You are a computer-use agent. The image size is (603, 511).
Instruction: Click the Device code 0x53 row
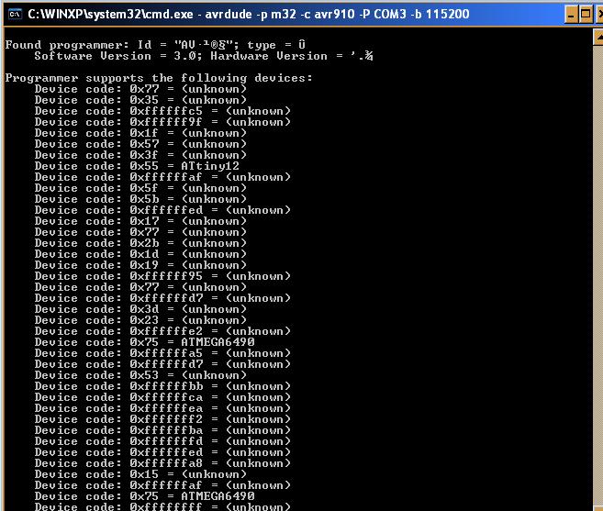point(140,375)
